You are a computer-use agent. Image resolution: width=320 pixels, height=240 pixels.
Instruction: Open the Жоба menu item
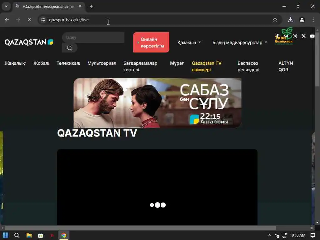[41, 63]
